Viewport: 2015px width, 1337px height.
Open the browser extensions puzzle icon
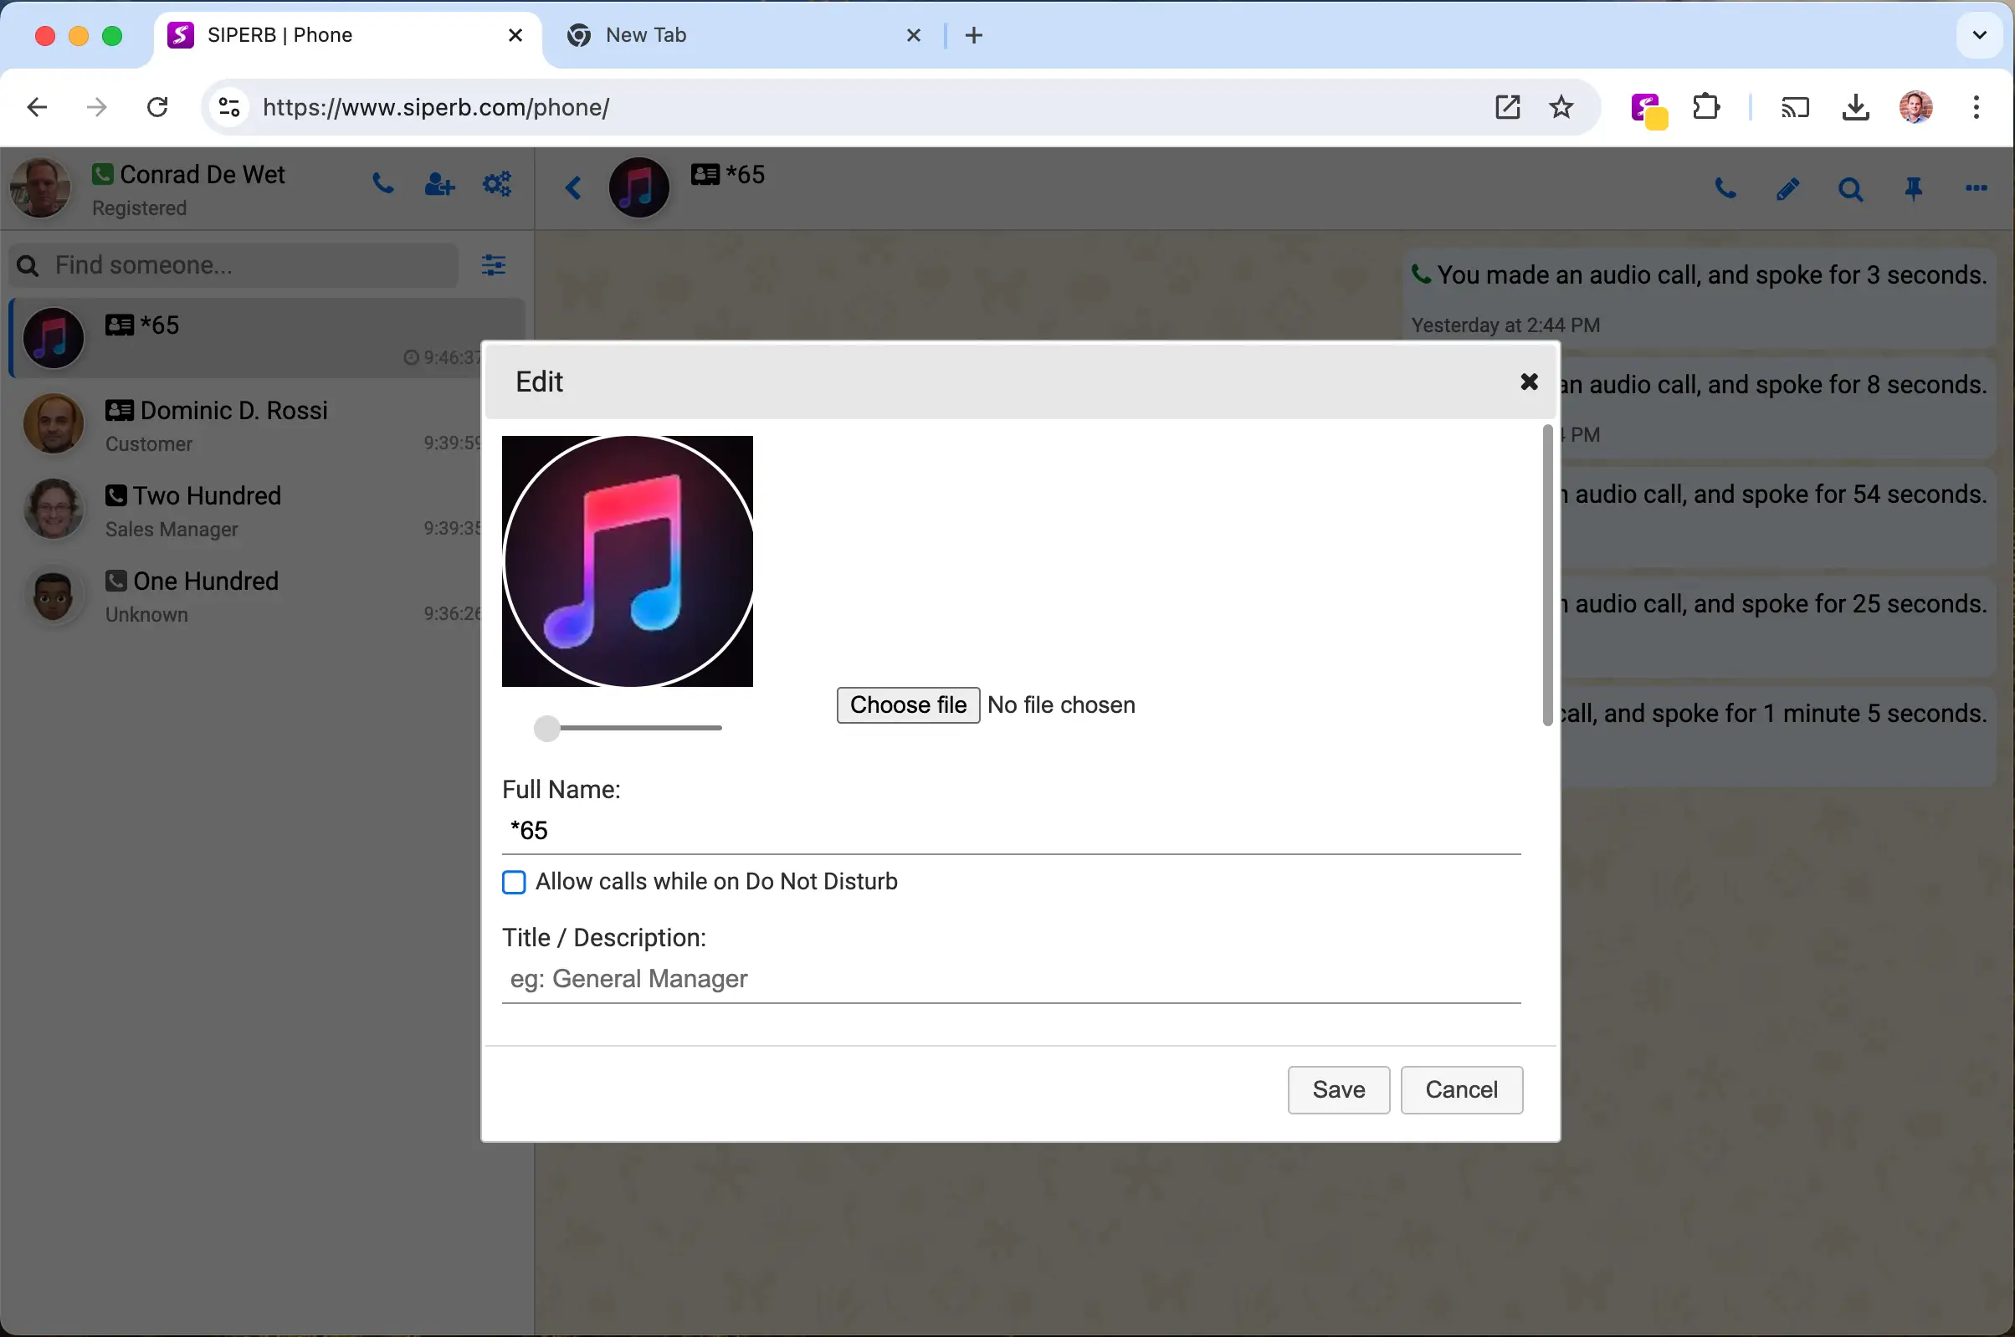coord(1706,107)
